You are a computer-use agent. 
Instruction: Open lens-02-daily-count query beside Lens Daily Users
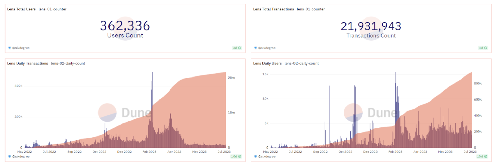(x=301, y=63)
